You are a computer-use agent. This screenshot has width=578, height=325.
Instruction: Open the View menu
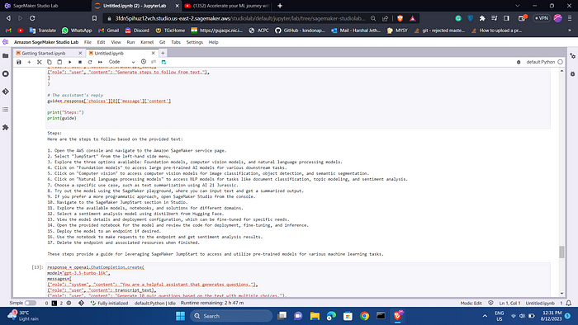click(116, 42)
